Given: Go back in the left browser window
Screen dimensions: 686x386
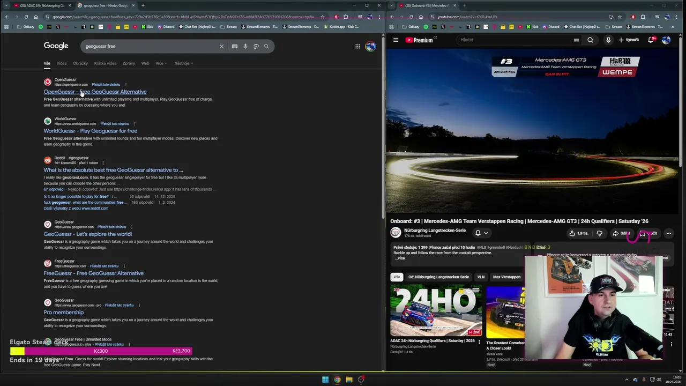Looking at the screenshot, I should tap(6, 17).
